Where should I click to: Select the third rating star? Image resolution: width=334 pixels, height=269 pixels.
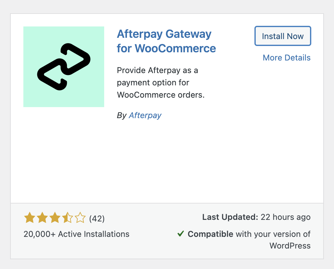[55, 218]
